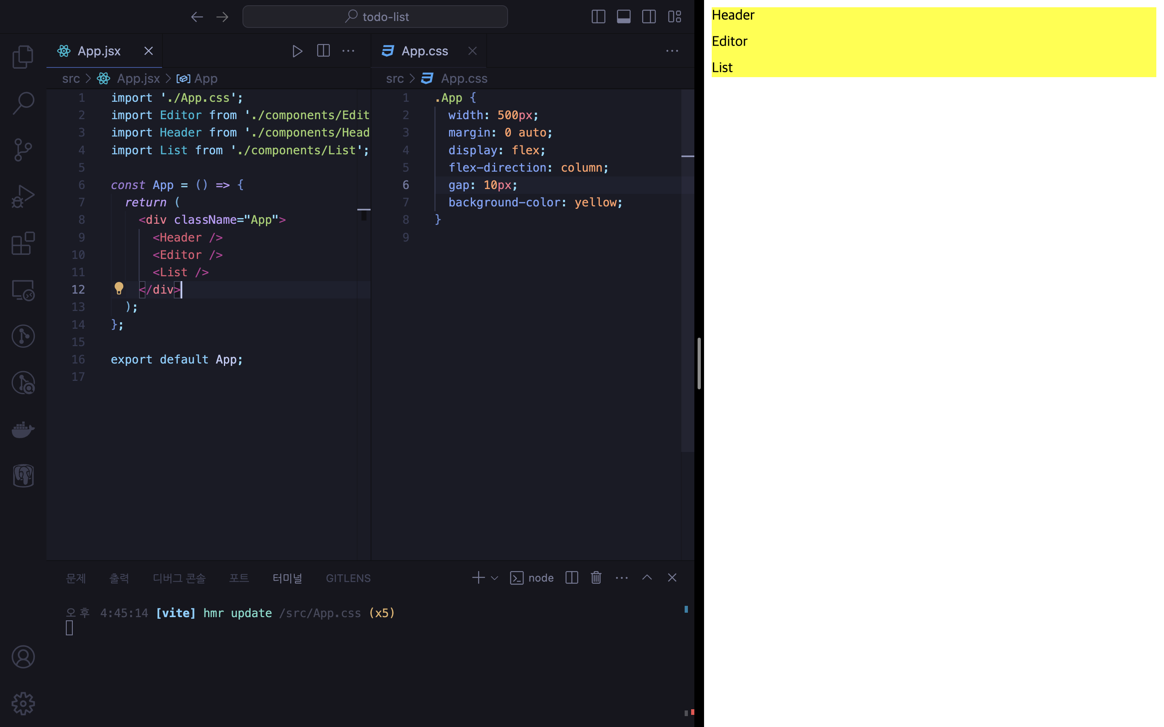Image resolution: width=1164 pixels, height=727 pixels.
Task: Open the Docker view in the activity bar
Action: (23, 429)
